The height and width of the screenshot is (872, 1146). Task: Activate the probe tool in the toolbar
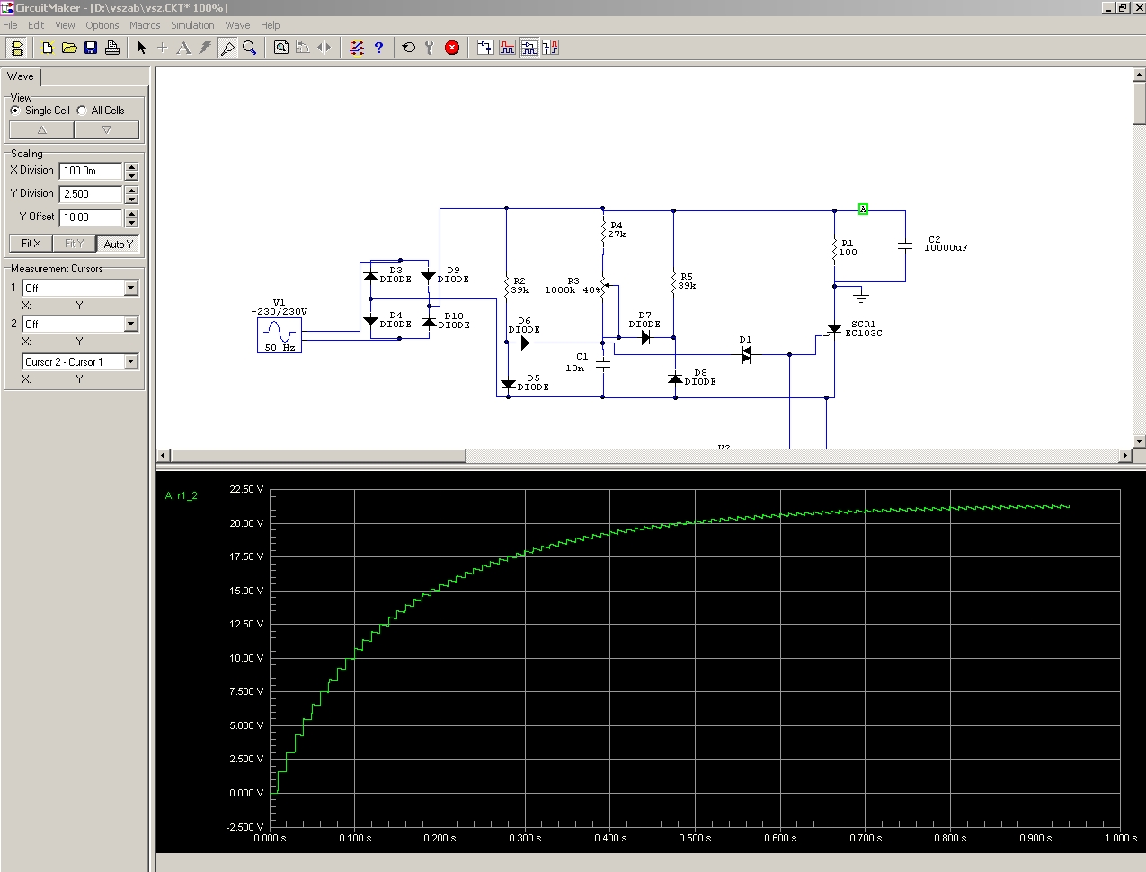click(227, 48)
